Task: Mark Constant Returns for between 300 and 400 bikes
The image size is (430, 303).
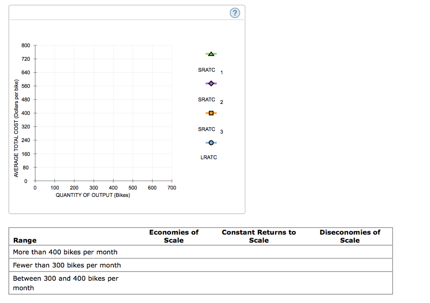Action: point(259,283)
